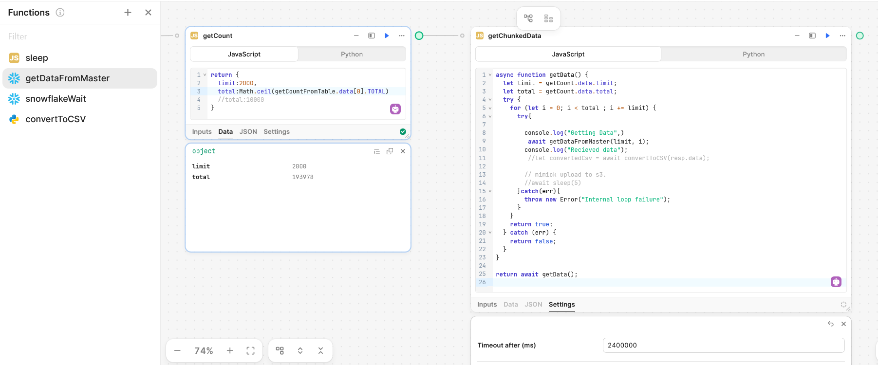Close the object data panel
Viewport: 878px width, 365px height.
[403, 151]
